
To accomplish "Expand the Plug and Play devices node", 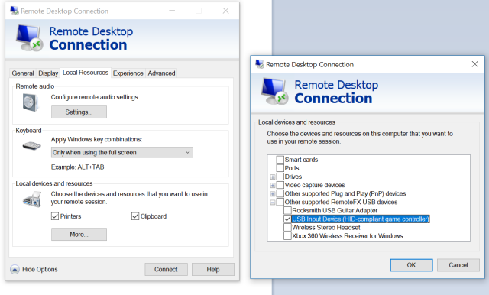I will [x=273, y=193].
